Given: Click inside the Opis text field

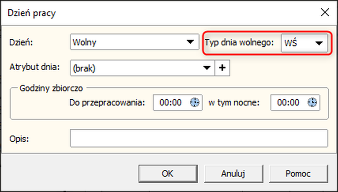Looking at the screenshot, I should 199,138.
